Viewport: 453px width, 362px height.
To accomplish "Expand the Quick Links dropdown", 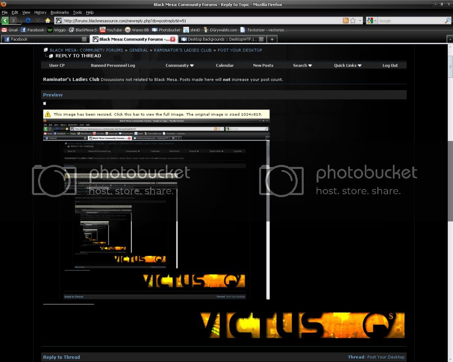I will click(x=348, y=65).
